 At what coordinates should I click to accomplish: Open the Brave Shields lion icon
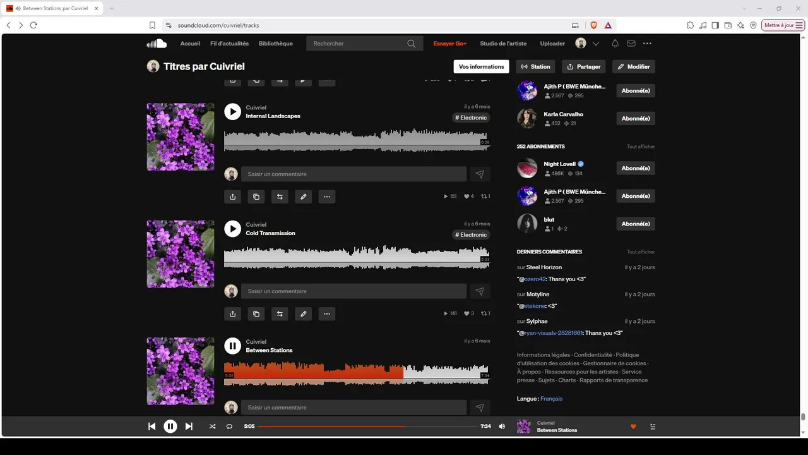[593, 25]
